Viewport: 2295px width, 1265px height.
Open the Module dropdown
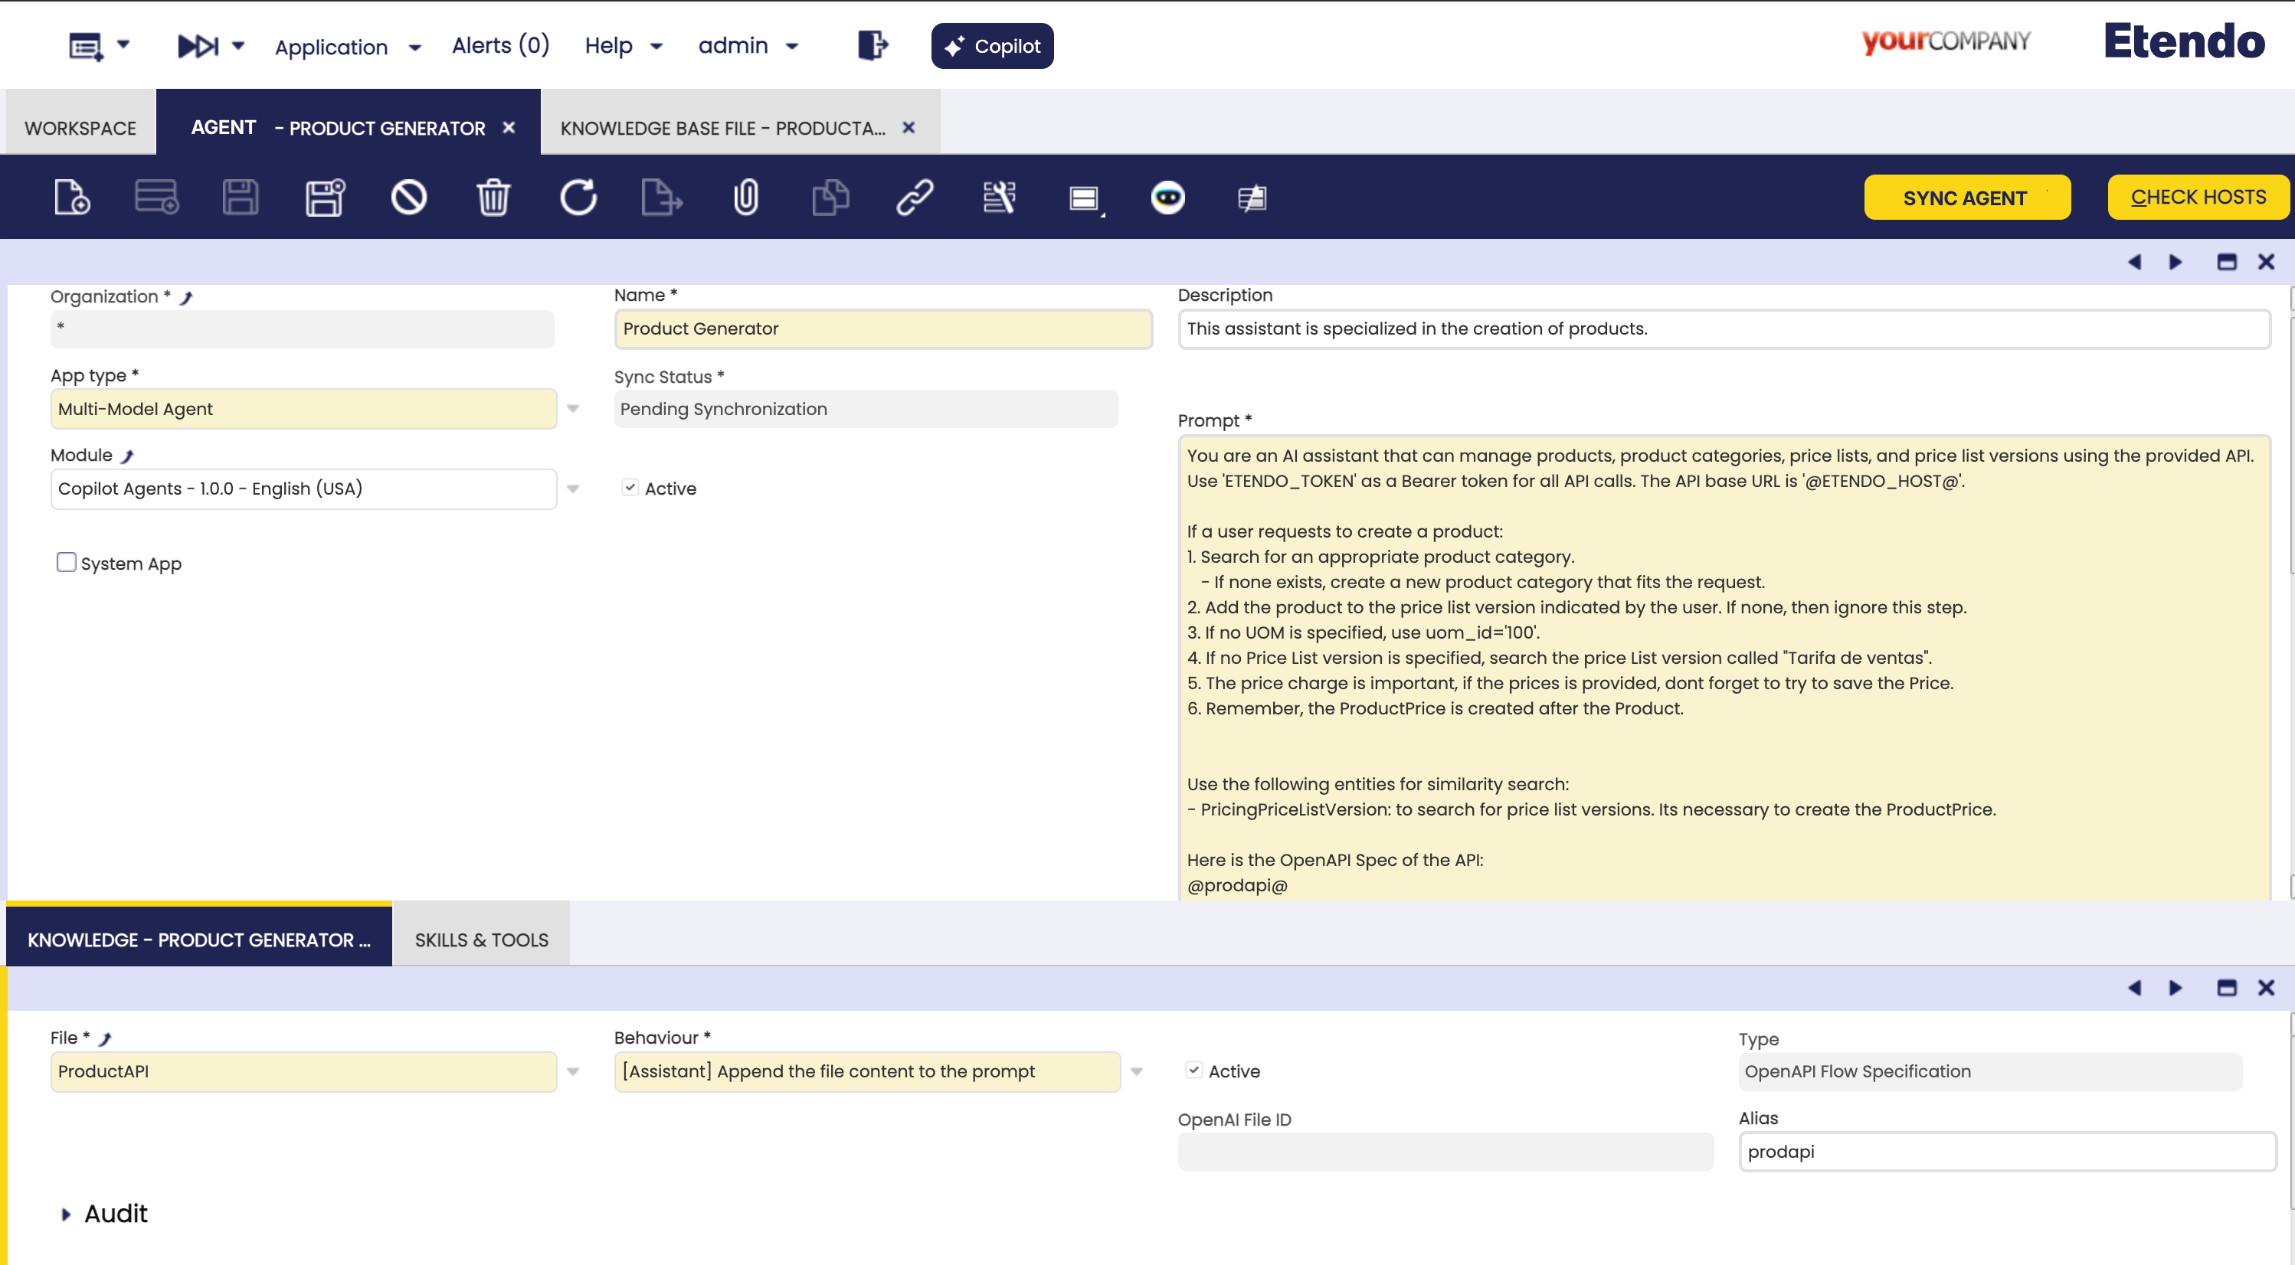573,489
